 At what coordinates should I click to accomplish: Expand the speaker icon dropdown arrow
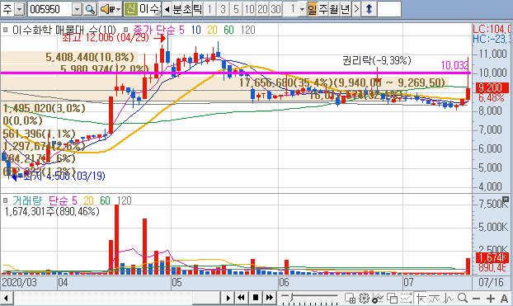click(118, 9)
